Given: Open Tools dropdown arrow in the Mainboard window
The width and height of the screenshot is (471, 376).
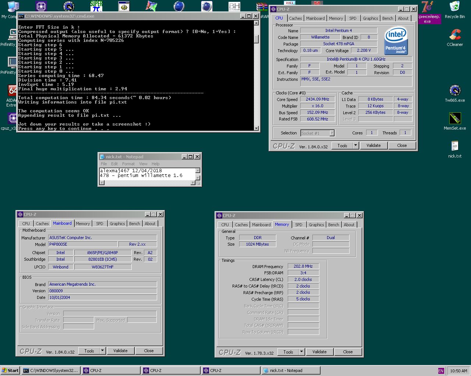Looking at the screenshot, I should [102, 351].
